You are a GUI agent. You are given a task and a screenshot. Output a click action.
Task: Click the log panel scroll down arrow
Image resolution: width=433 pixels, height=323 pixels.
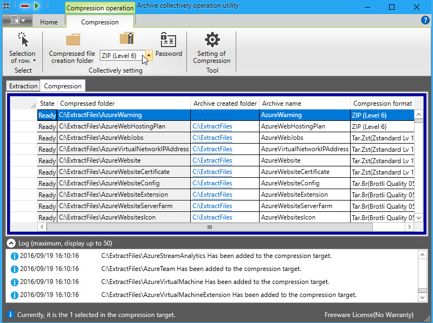coord(422,298)
